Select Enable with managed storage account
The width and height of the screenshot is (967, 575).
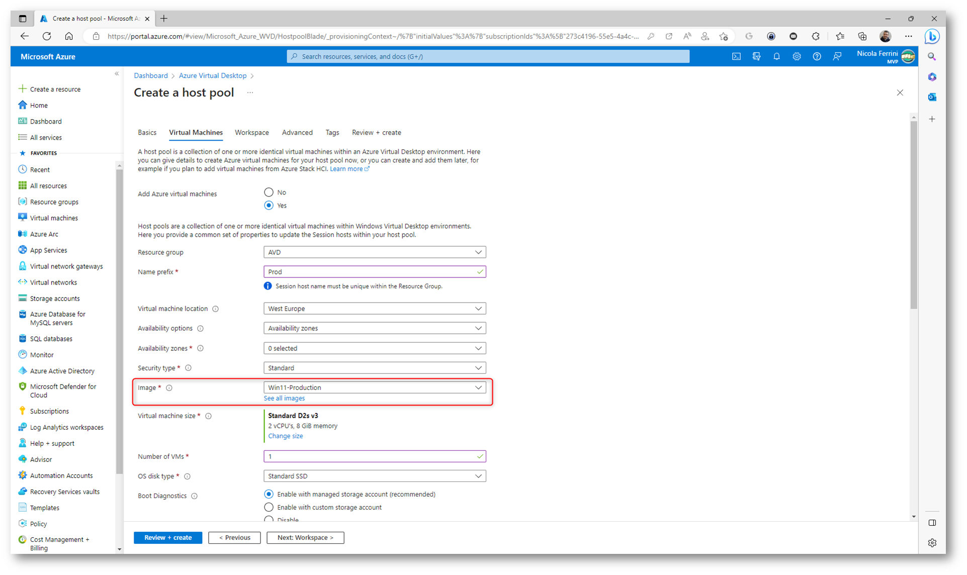[269, 494]
